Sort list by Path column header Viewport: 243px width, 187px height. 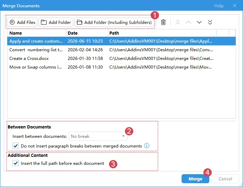[162, 33]
